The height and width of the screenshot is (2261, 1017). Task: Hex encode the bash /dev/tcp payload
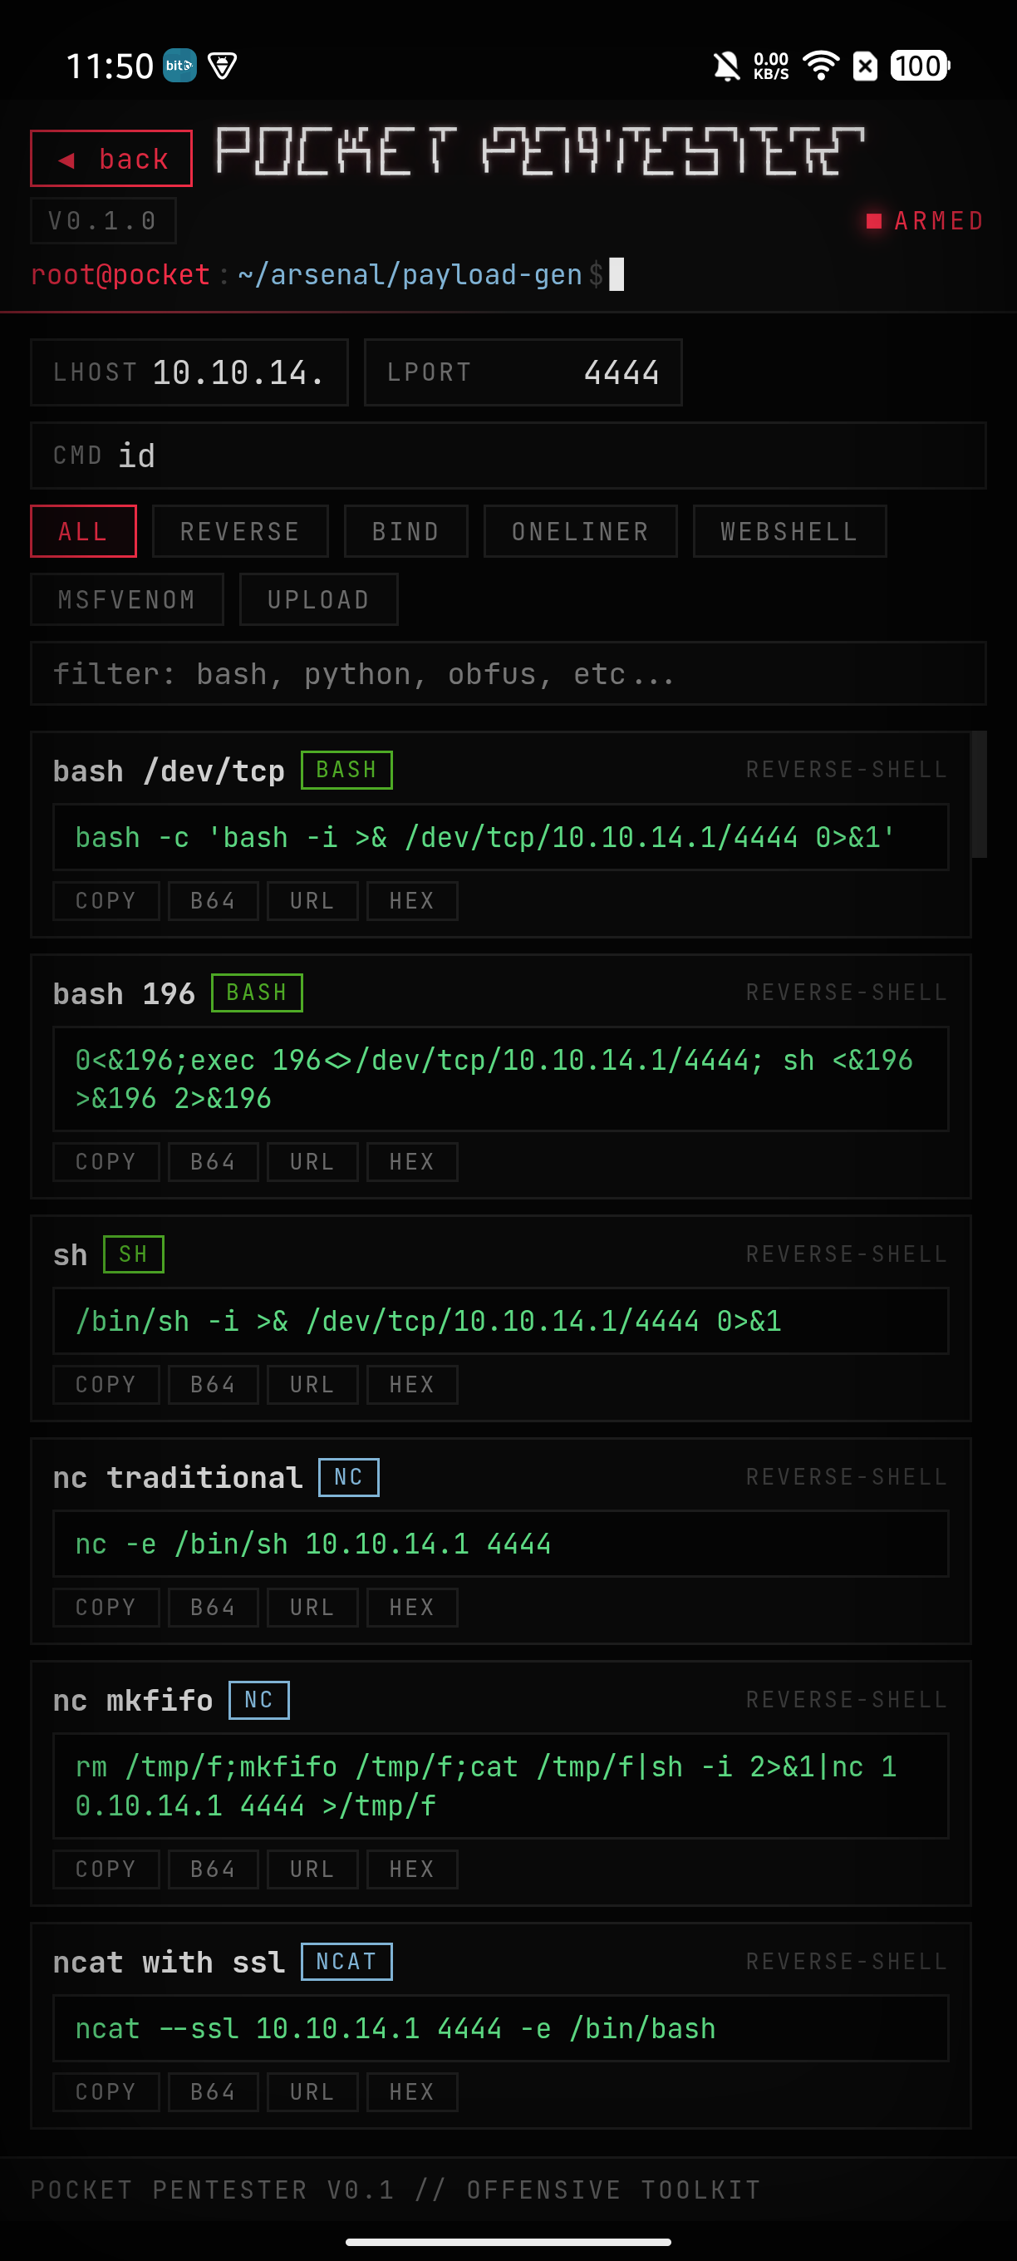411,900
